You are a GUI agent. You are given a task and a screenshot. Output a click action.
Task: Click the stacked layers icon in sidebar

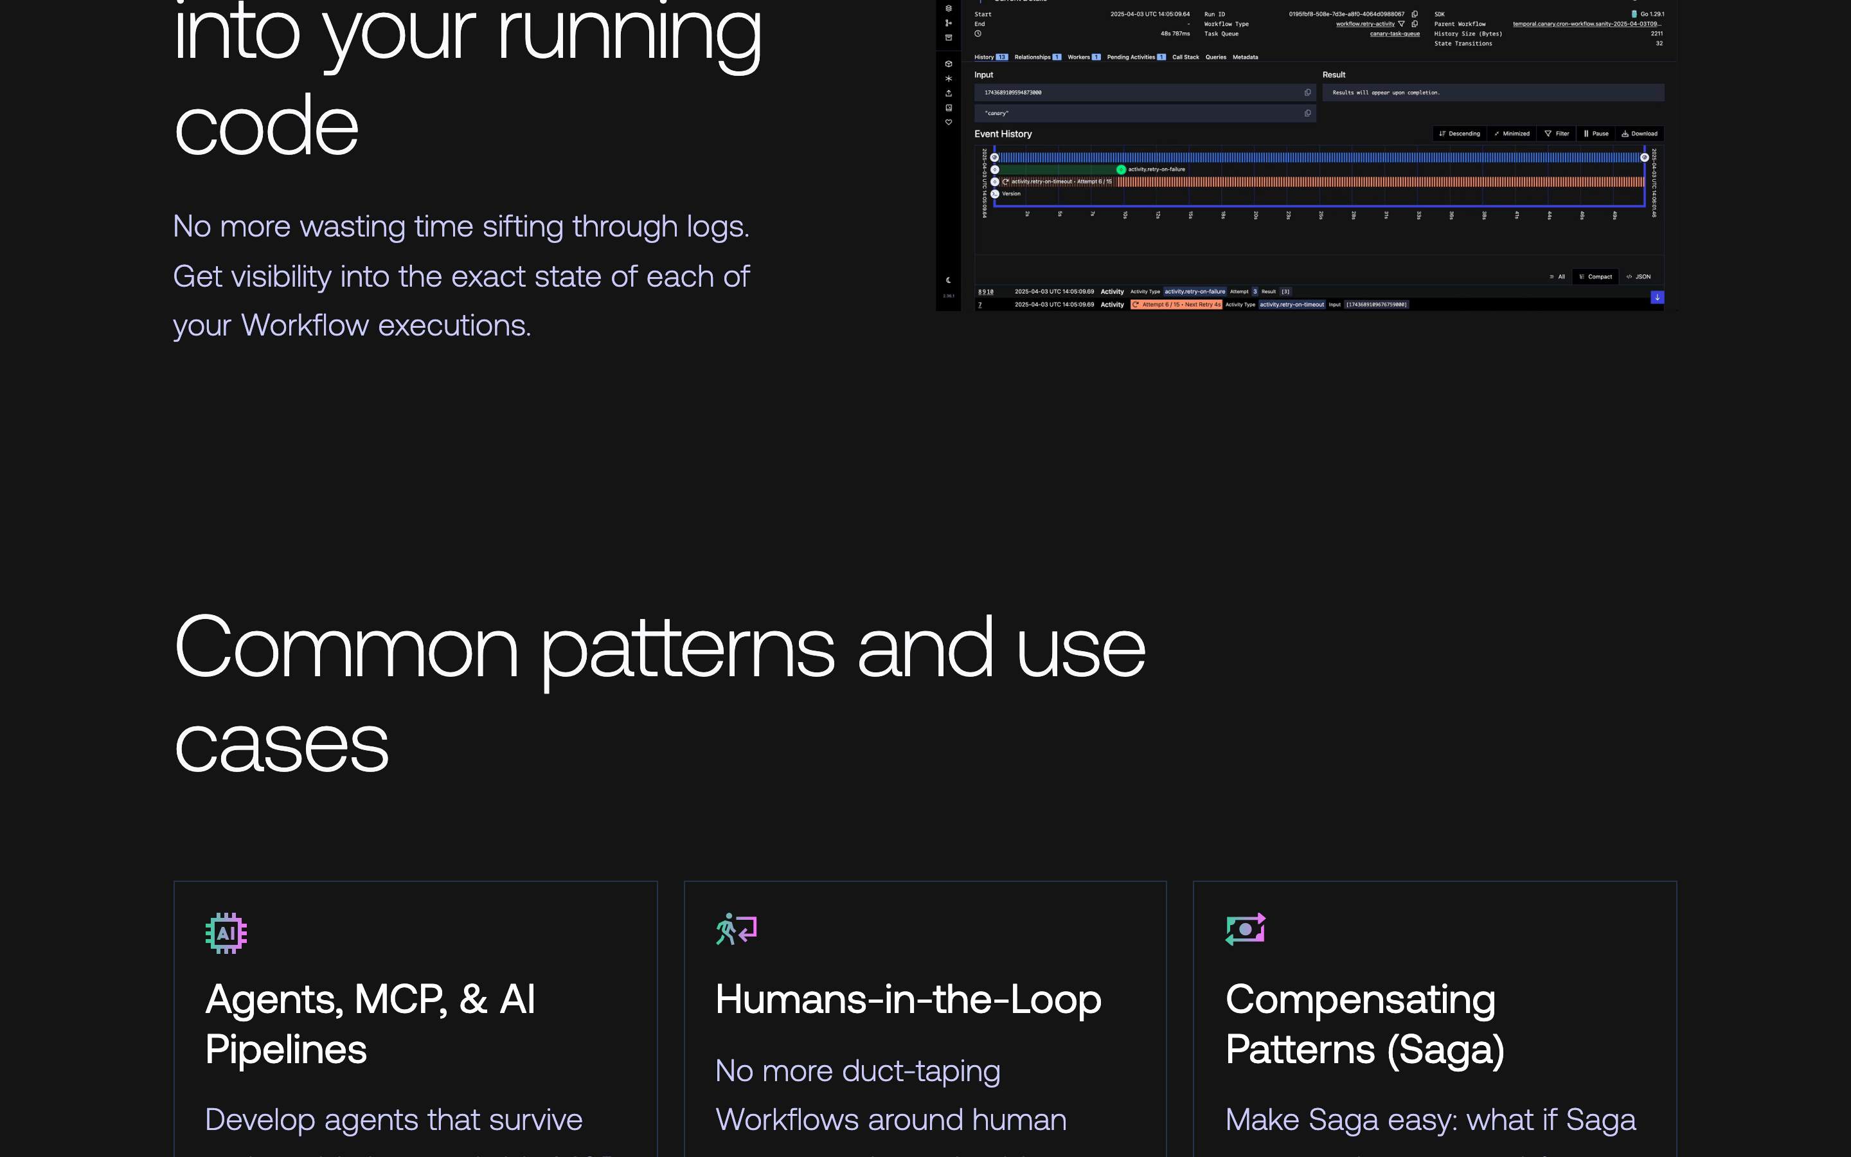949,8
